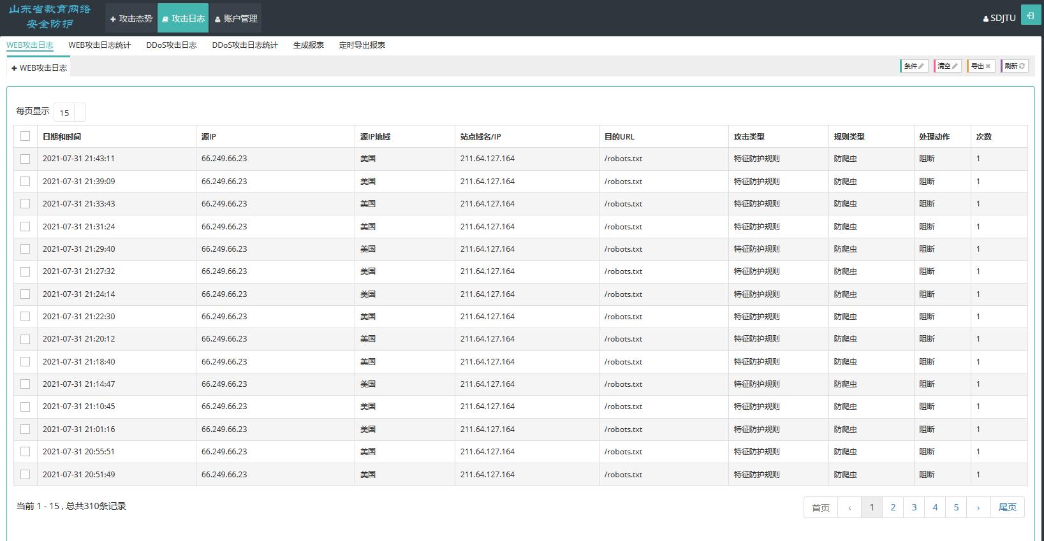1044x541 pixels.
Task: Open the 定时导出报表 sub-tab
Action: tap(362, 45)
